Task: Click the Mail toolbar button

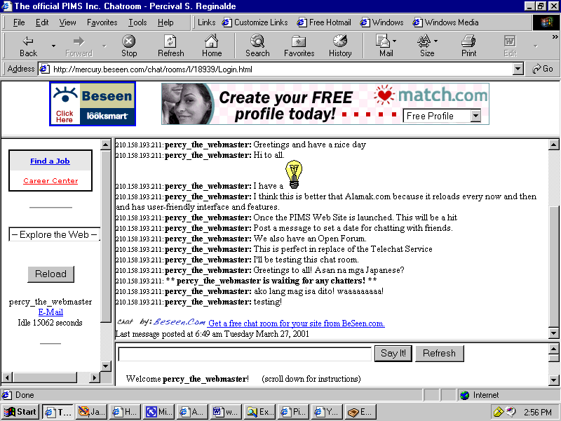Action: 383,46
